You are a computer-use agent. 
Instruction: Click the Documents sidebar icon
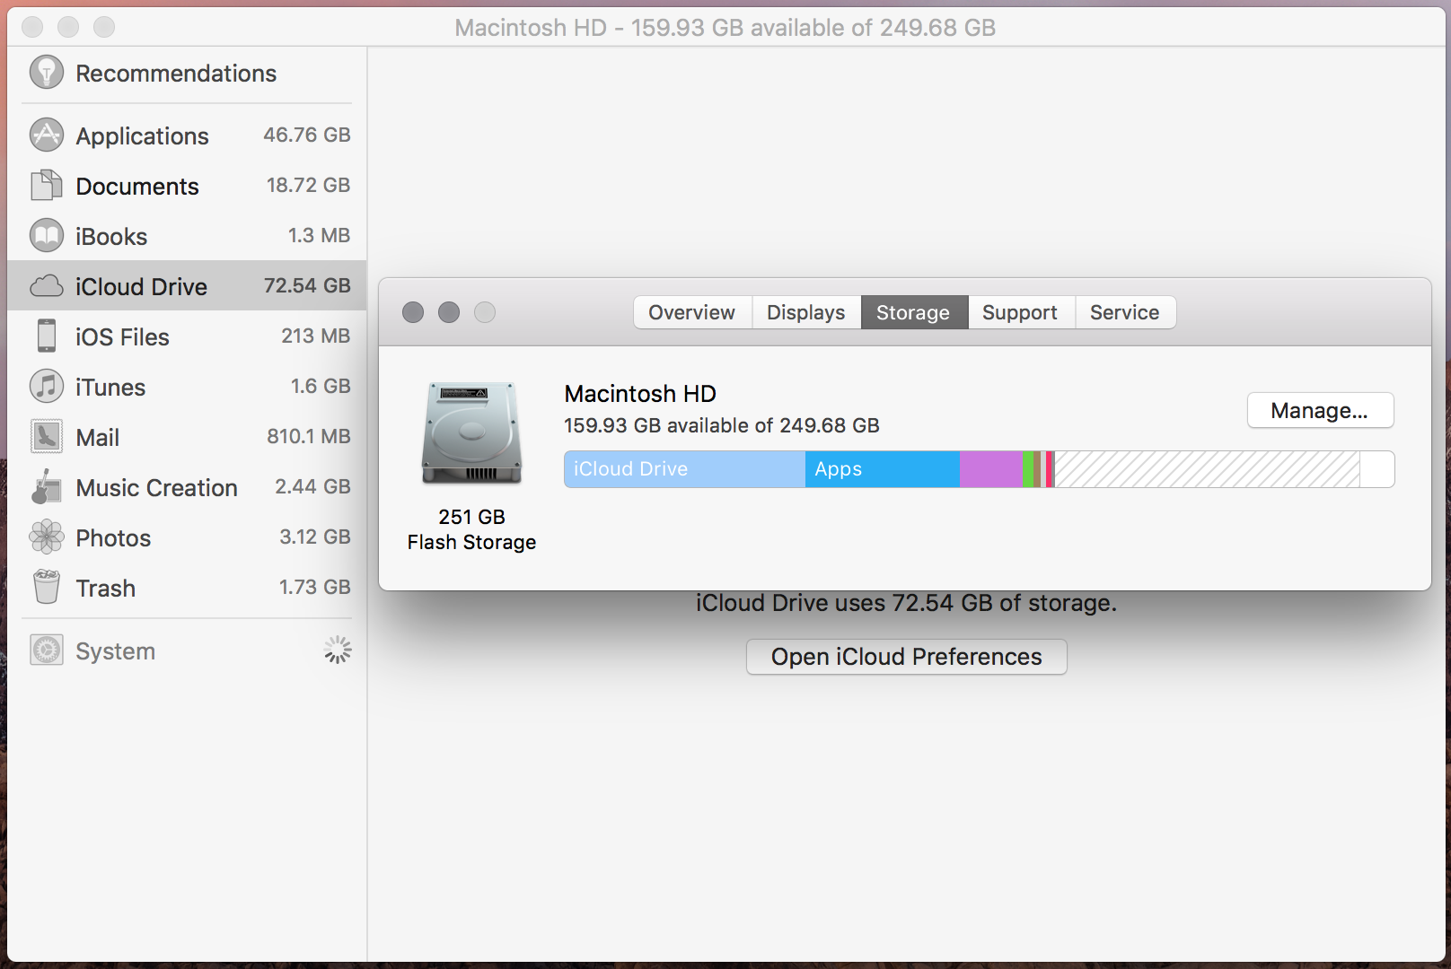point(47,186)
